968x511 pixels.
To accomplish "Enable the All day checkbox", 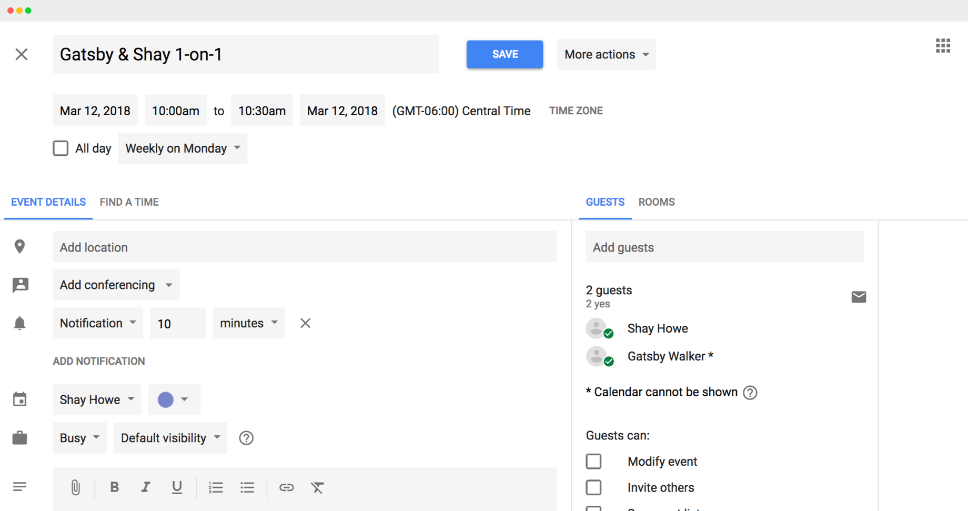I will click(x=60, y=148).
